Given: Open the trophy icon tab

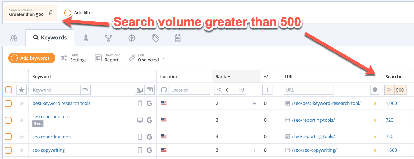Looking at the screenshot, I should click(x=109, y=38).
